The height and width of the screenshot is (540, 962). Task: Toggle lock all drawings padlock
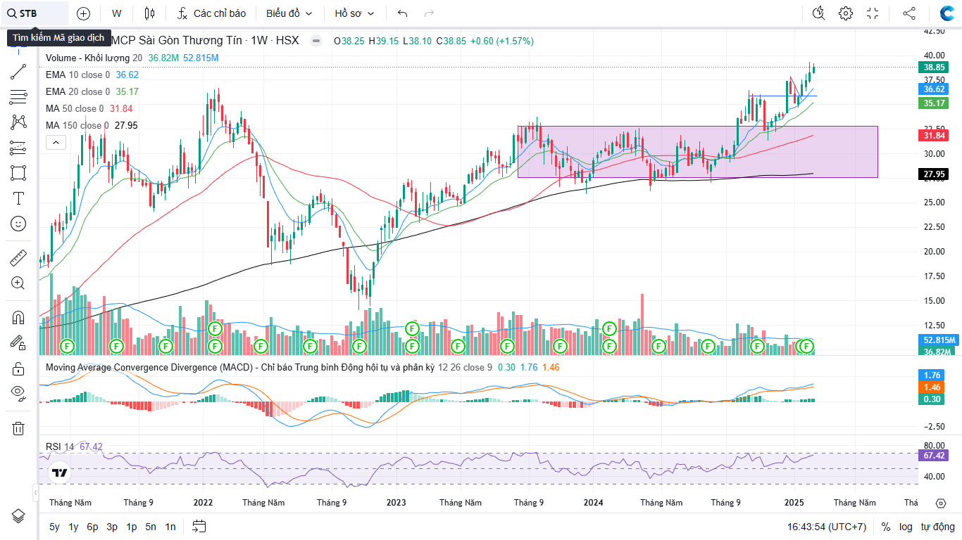[x=18, y=368]
